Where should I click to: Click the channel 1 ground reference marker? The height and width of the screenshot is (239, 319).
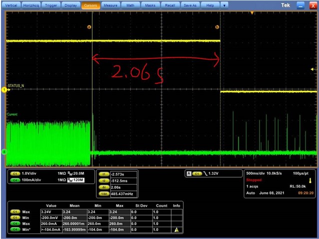coord(4,90)
